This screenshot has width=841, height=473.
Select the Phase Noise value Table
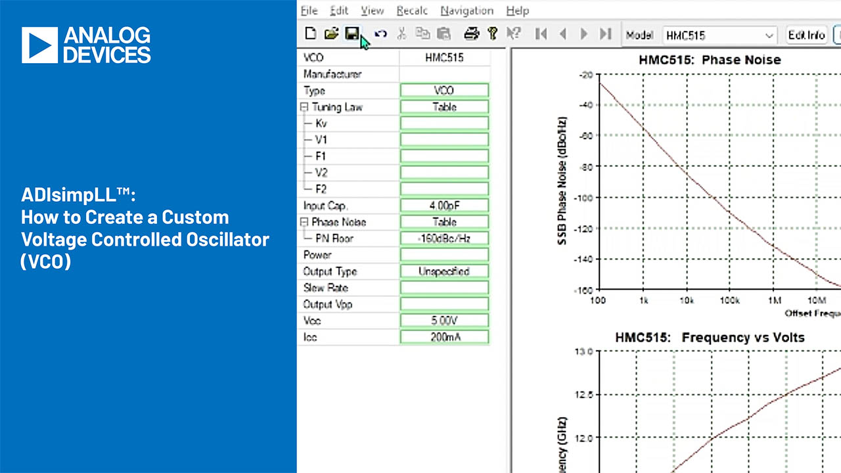pos(444,222)
